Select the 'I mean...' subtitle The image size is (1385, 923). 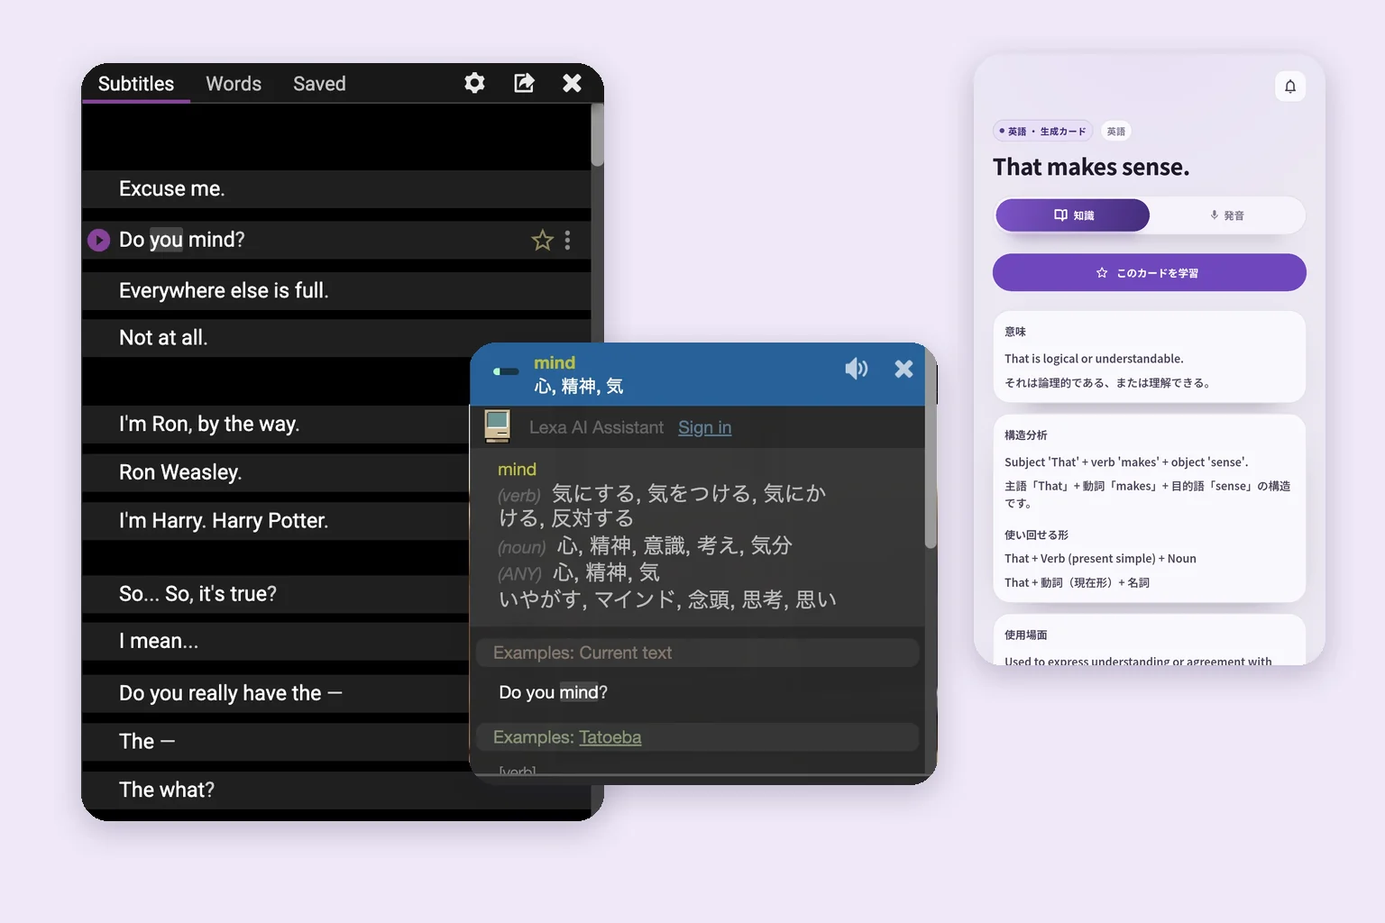275,642
